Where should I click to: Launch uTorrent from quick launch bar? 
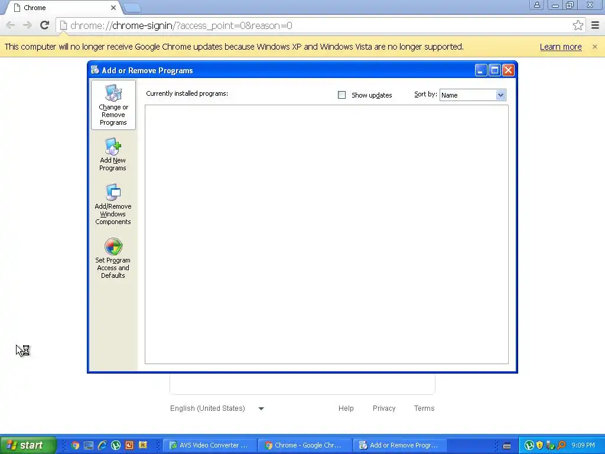[x=116, y=445]
